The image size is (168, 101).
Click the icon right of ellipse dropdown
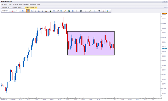[99, 11]
